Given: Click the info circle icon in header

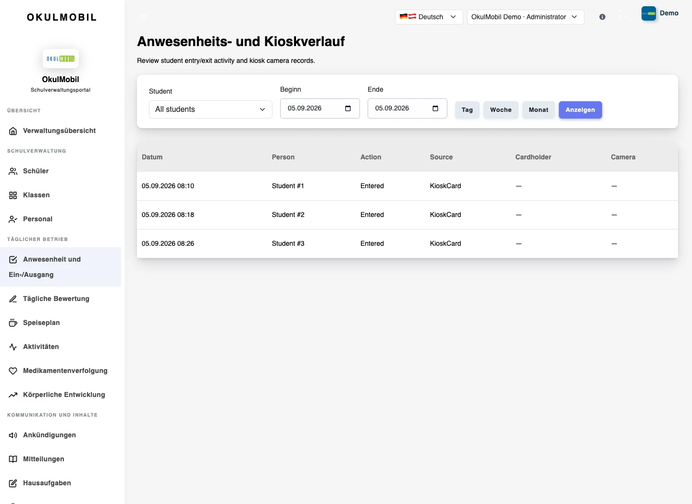Looking at the screenshot, I should (602, 17).
